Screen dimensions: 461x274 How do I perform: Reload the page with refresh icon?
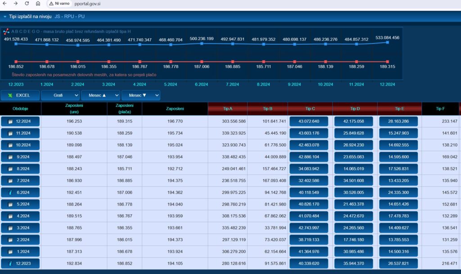(x=27, y=3)
